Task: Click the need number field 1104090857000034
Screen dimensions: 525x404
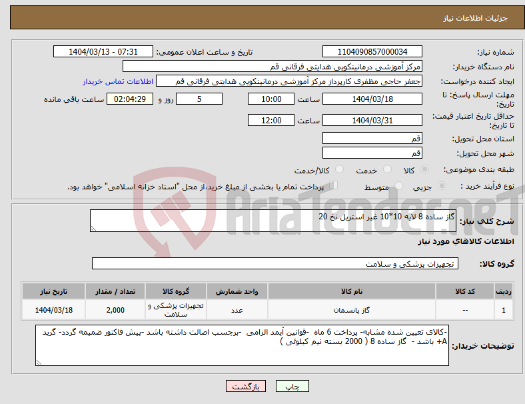Action: [x=372, y=51]
